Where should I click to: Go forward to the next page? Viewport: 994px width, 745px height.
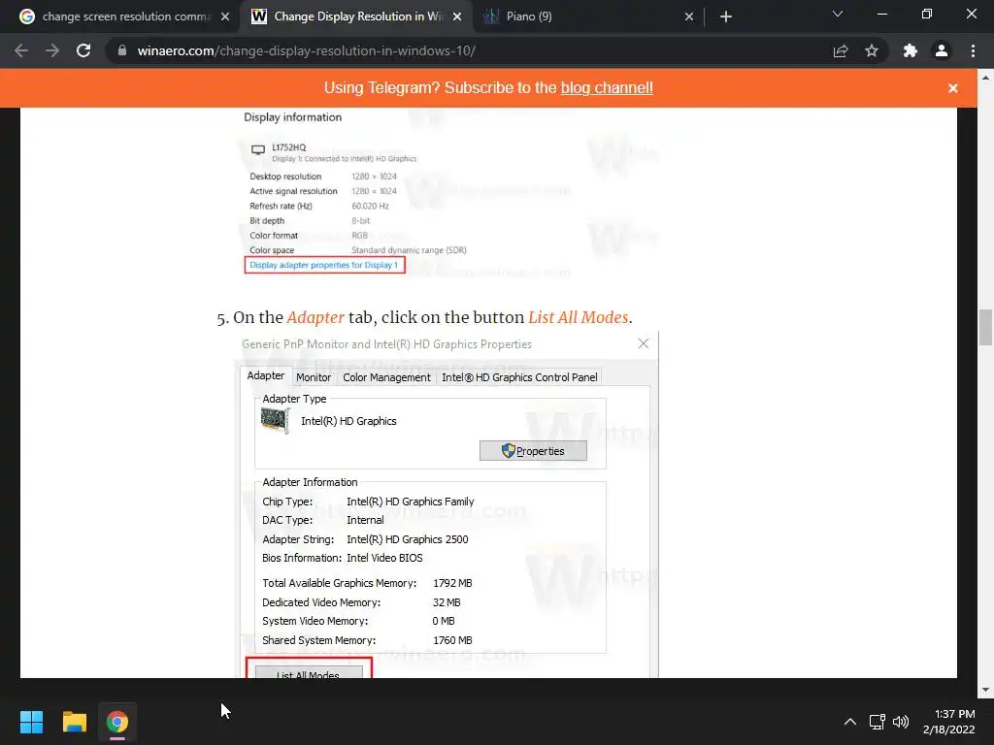coord(52,50)
